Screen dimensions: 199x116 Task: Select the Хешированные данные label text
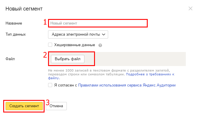click(x=74, y=45)
